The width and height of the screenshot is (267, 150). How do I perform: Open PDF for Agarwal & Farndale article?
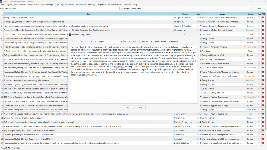263,26
